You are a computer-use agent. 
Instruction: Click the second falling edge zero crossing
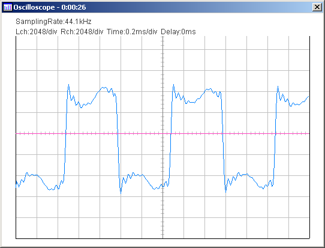pos(222,134)
